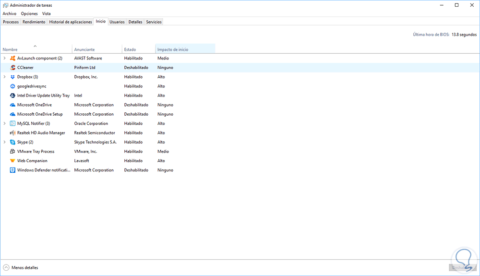Switch to the Procesos tab

[11, 22]
